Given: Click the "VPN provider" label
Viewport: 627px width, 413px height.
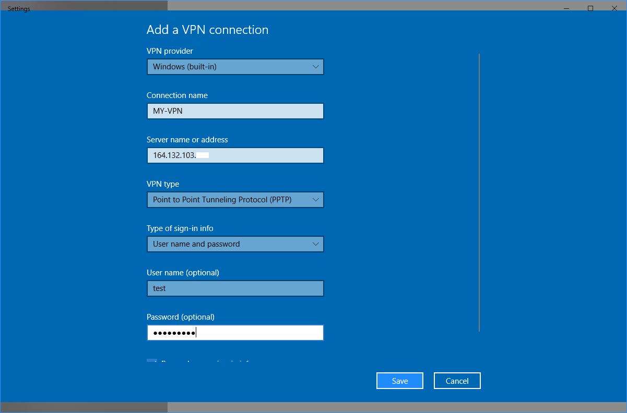Looking at the screenshot, I should (170, 51).
